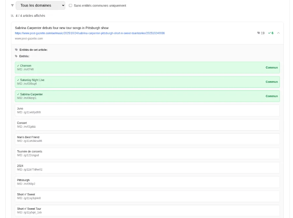Click the green checkmark showing 6 common

point(269,33)
